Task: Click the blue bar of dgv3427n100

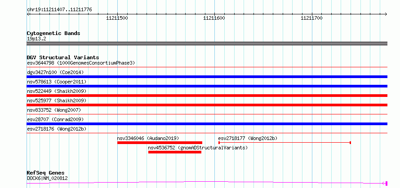Action: pos(207,77)
